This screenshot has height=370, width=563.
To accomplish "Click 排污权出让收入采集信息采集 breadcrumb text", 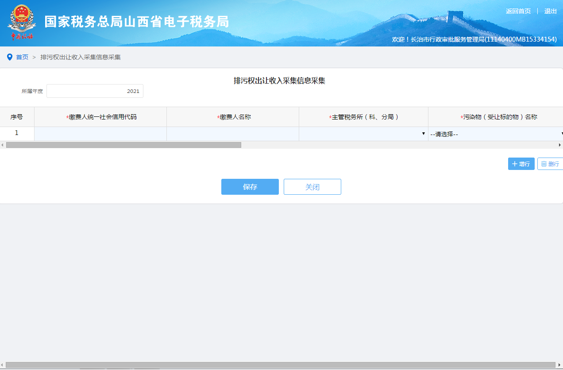I will [x=81, y=57].
